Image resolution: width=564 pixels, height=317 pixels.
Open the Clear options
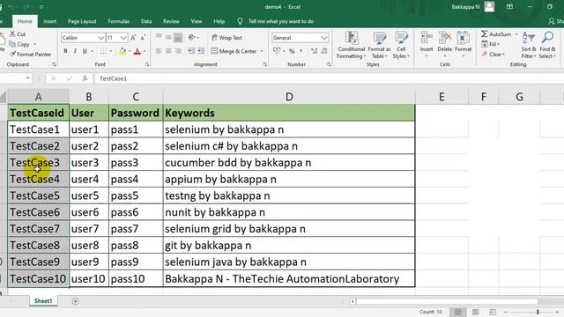point(493,55)
